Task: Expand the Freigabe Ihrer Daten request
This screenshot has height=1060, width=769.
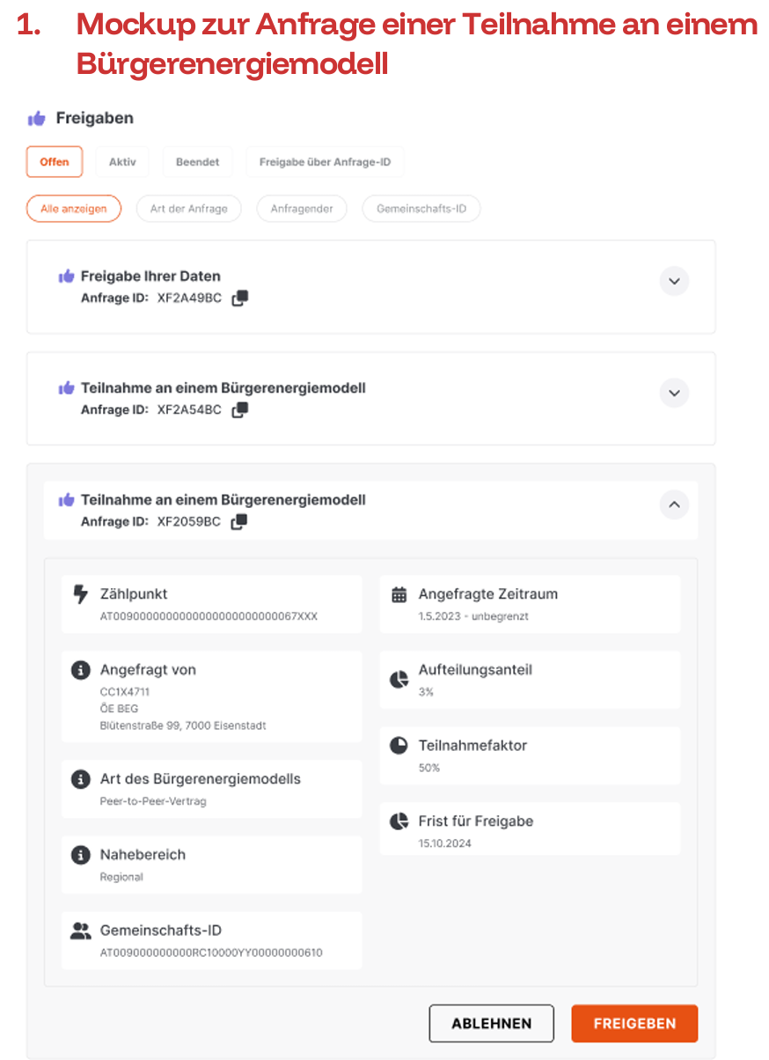Action: [x=674, y=282]
